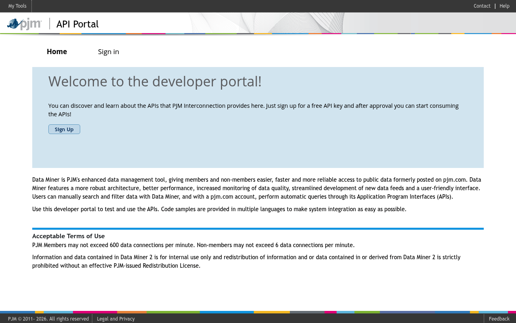
Task: Click the line 'Use this developer portal to test'
Action: (x=219, y=209)
